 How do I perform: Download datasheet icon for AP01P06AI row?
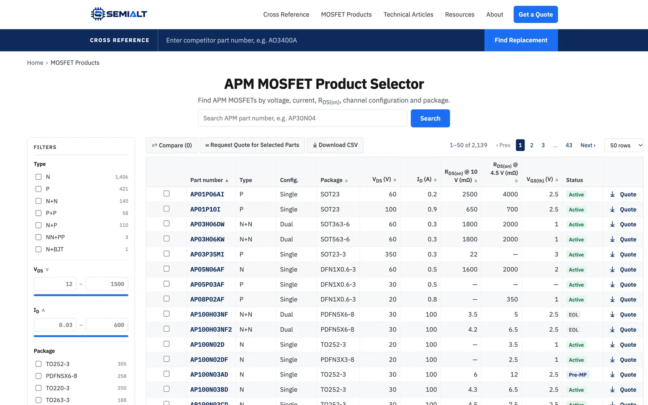click(612, 194)
